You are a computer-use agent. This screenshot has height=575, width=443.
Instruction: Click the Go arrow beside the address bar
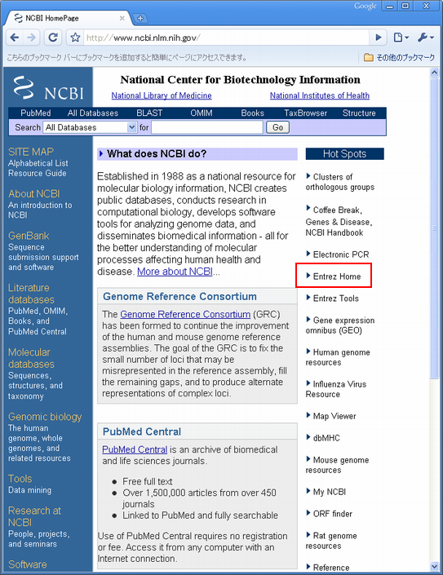pos(379,38)
